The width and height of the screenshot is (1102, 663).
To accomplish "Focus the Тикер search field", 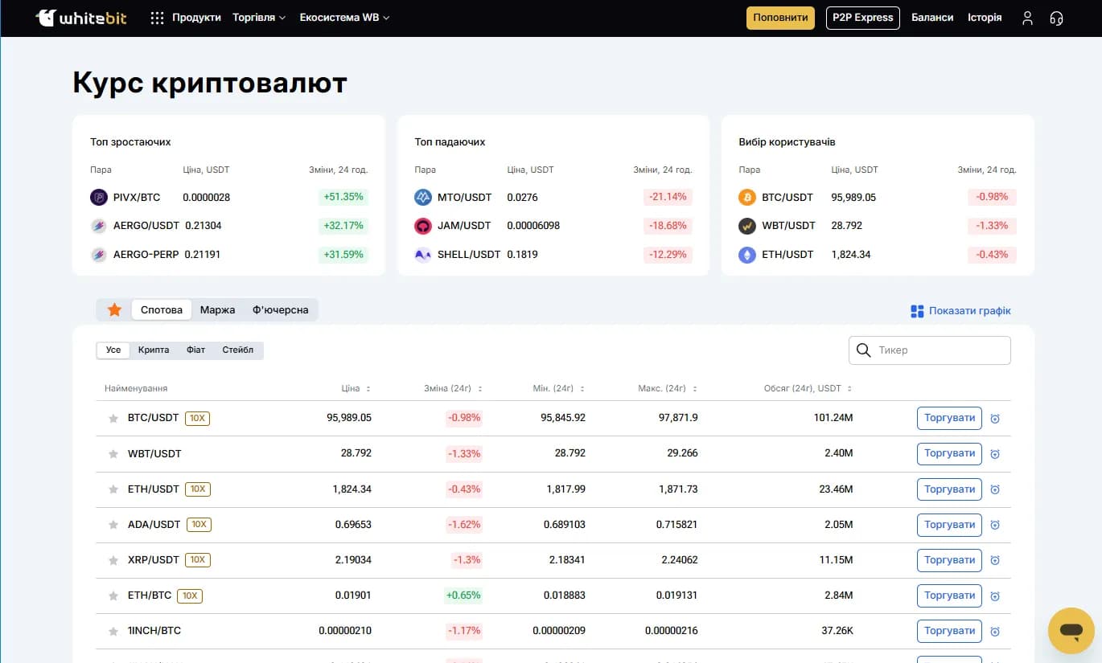I will pos(930,350).
